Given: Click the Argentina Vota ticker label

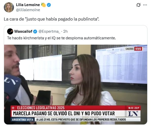Looking at the screenshot, I should coord(23,120).
